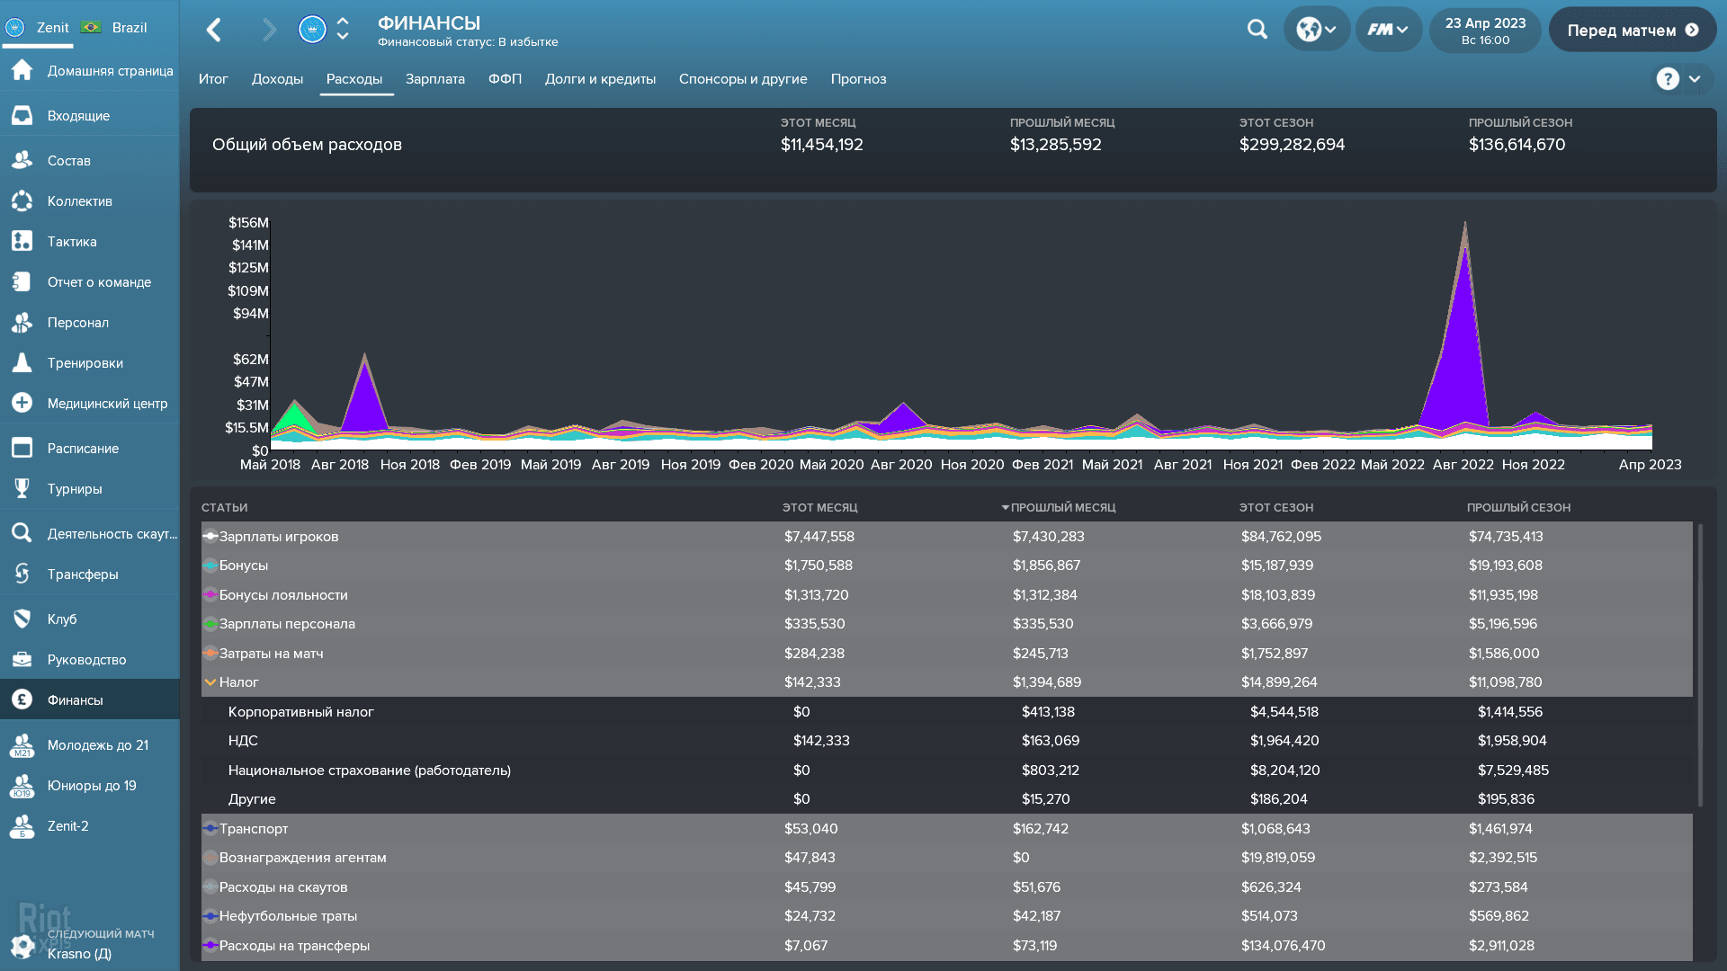1727x971 pixels.
Task: Click the search magnifier icon
Action: [x=1256, y=29]
